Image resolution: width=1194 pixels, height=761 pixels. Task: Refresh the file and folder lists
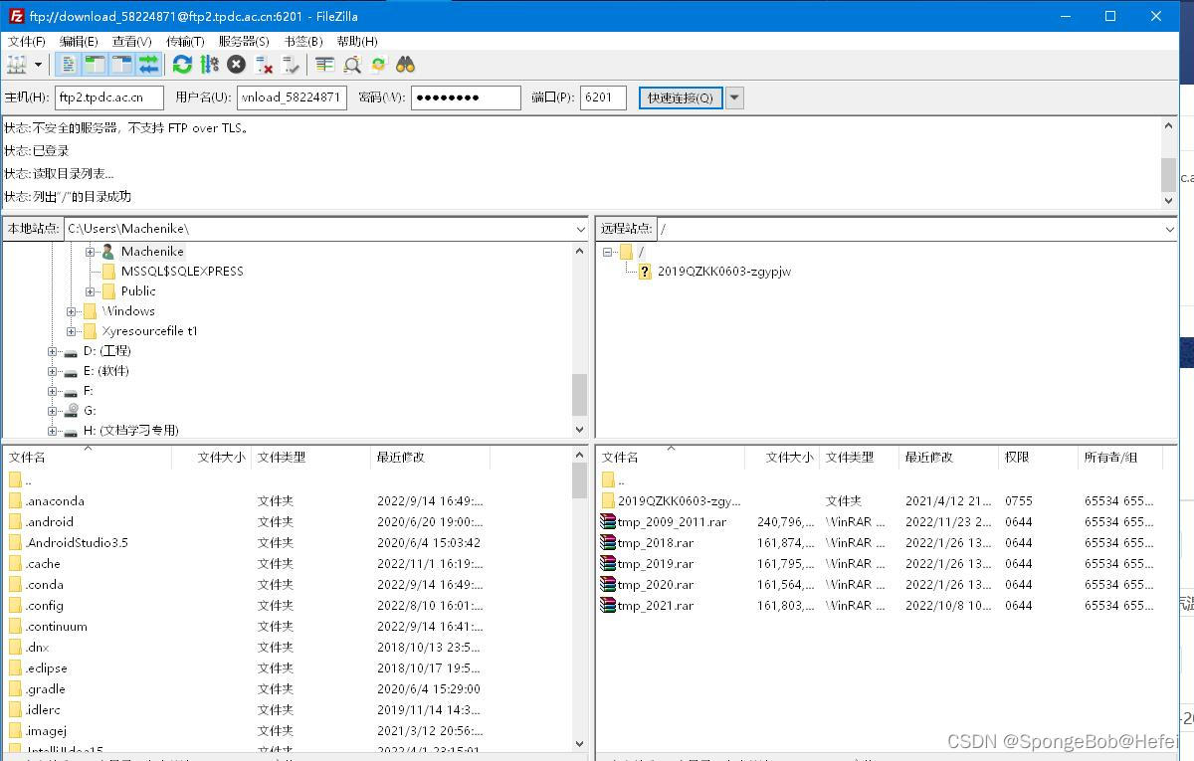[182, 65]
